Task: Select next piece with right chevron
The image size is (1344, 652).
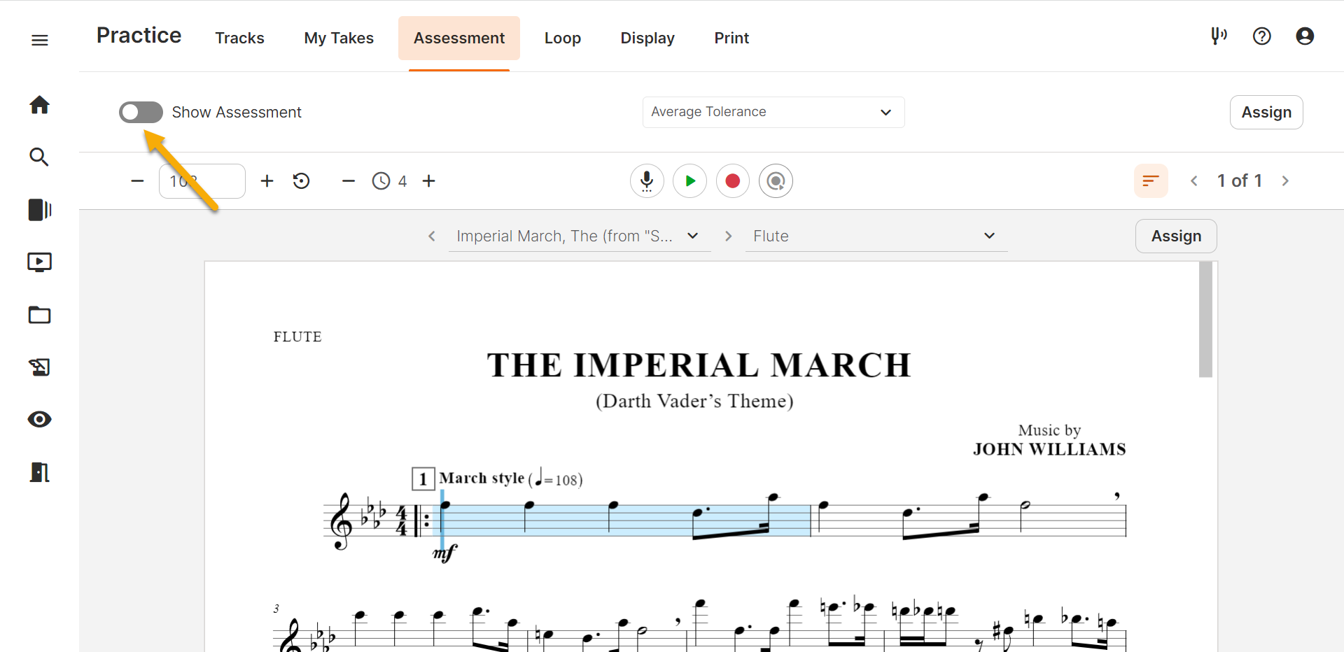Action: [x=729, y=236]
